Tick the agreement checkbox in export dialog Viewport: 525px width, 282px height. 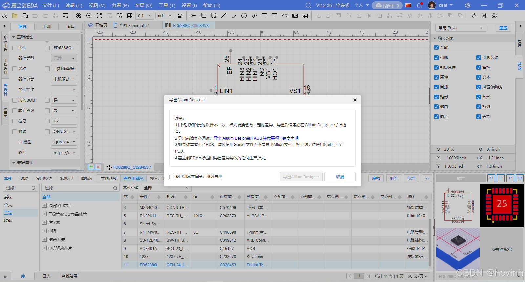click(x=171, y=177)
